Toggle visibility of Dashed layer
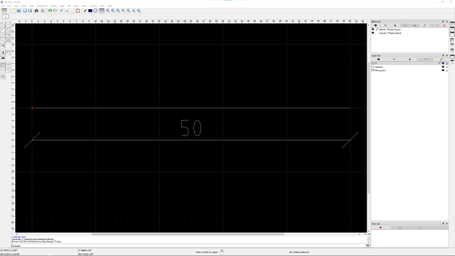The width and height of the screenshot is (455, 256). click(x=443, y=67)
